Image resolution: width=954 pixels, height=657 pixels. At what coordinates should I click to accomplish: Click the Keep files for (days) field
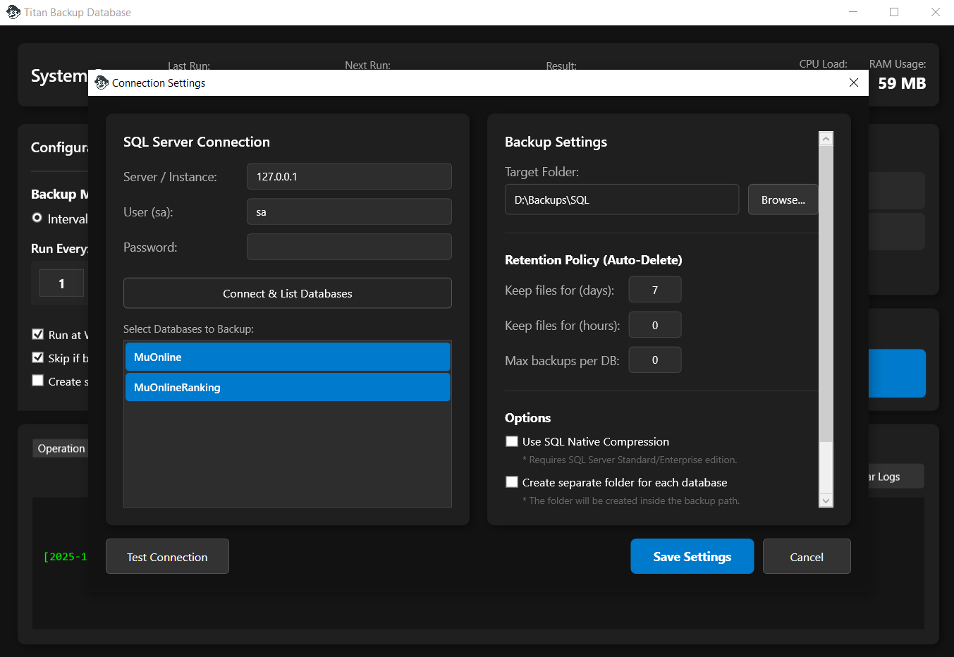[x=654, y=290]
